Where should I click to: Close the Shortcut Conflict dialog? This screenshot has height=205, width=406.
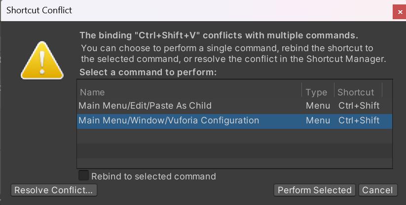[x=400, y=12]
